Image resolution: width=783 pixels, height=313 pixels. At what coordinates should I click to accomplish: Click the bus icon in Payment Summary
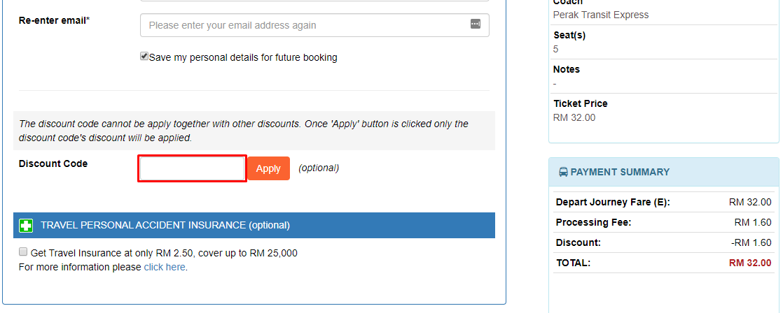(563, 173)
